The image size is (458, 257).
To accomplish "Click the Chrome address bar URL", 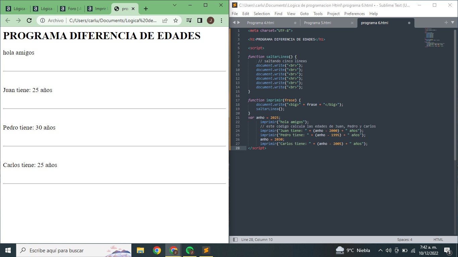I will point(113,20).
